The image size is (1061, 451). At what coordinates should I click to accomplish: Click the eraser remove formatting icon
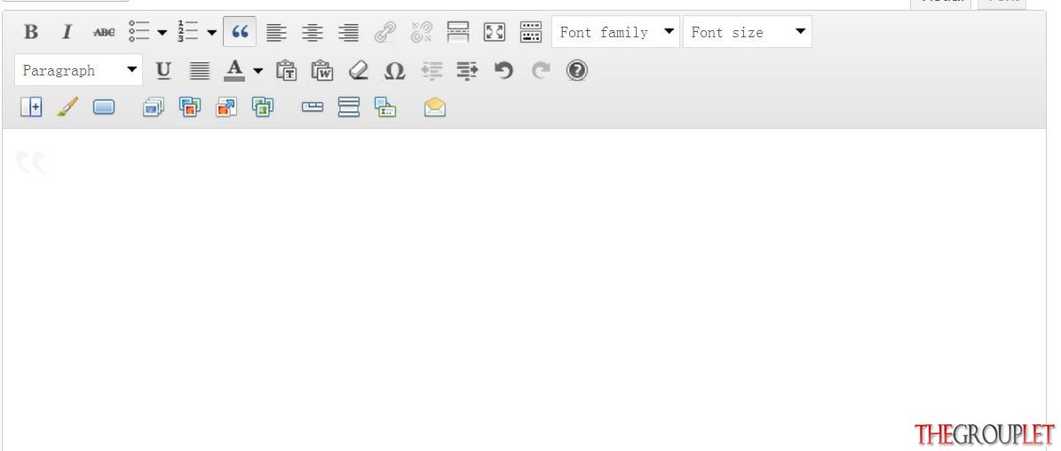click(x=358, y=70)
